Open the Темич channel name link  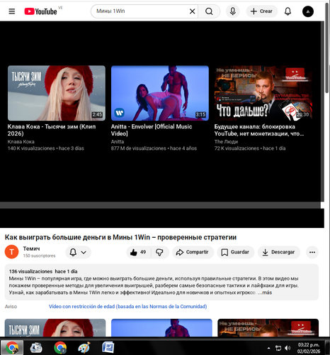(31, 248)
